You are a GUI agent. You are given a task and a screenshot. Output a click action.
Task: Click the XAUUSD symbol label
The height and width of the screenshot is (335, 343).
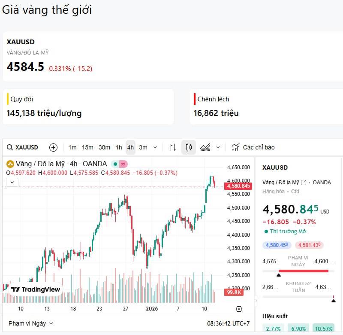[x=27, y=147]
